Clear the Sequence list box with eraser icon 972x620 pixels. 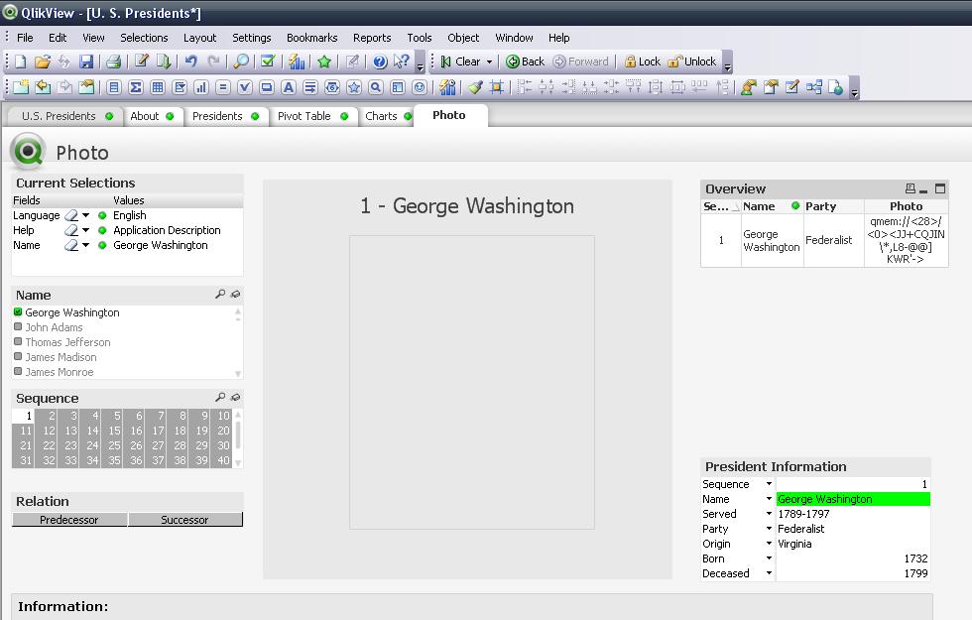[235, 398]
